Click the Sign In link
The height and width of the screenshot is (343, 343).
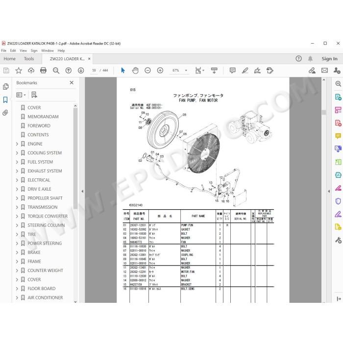tap(329, 59)
